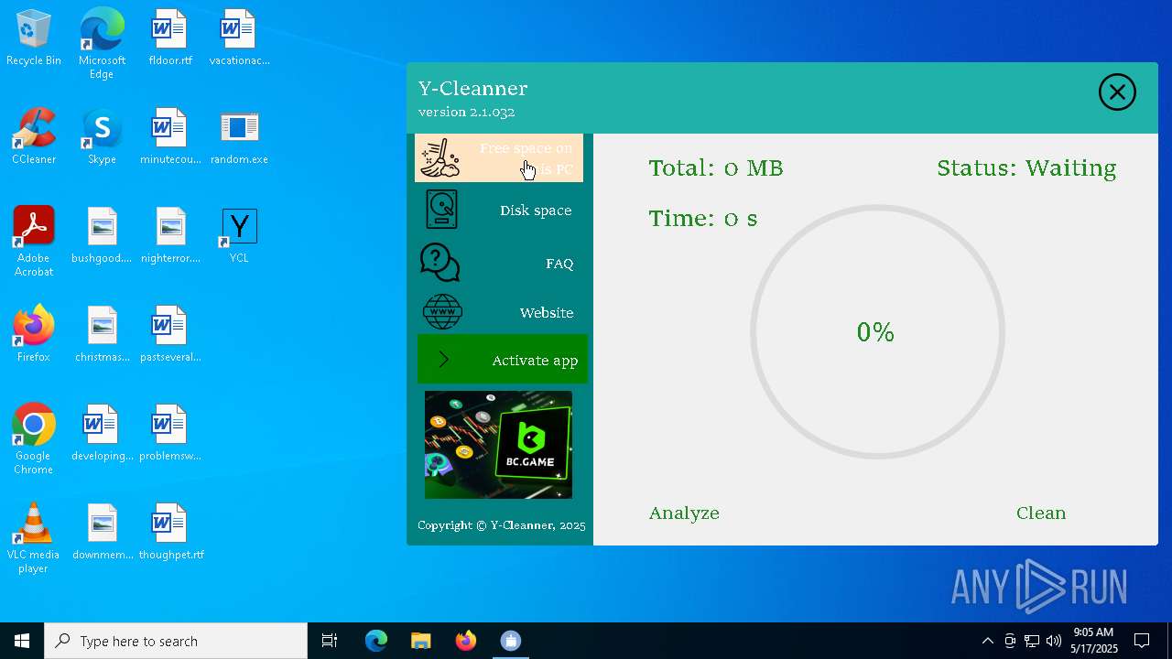1172x659 pixels.
Task: Select the nighterror image file icon
Action: tap(170, 236)
